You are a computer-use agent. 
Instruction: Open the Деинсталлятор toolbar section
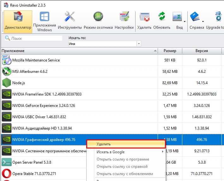(x=18, y=22)
